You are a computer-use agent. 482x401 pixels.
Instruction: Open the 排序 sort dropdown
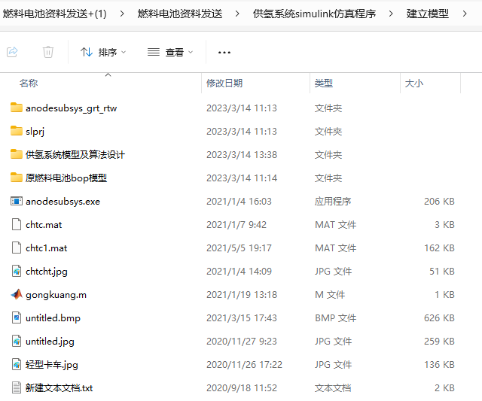coord(103,52)
